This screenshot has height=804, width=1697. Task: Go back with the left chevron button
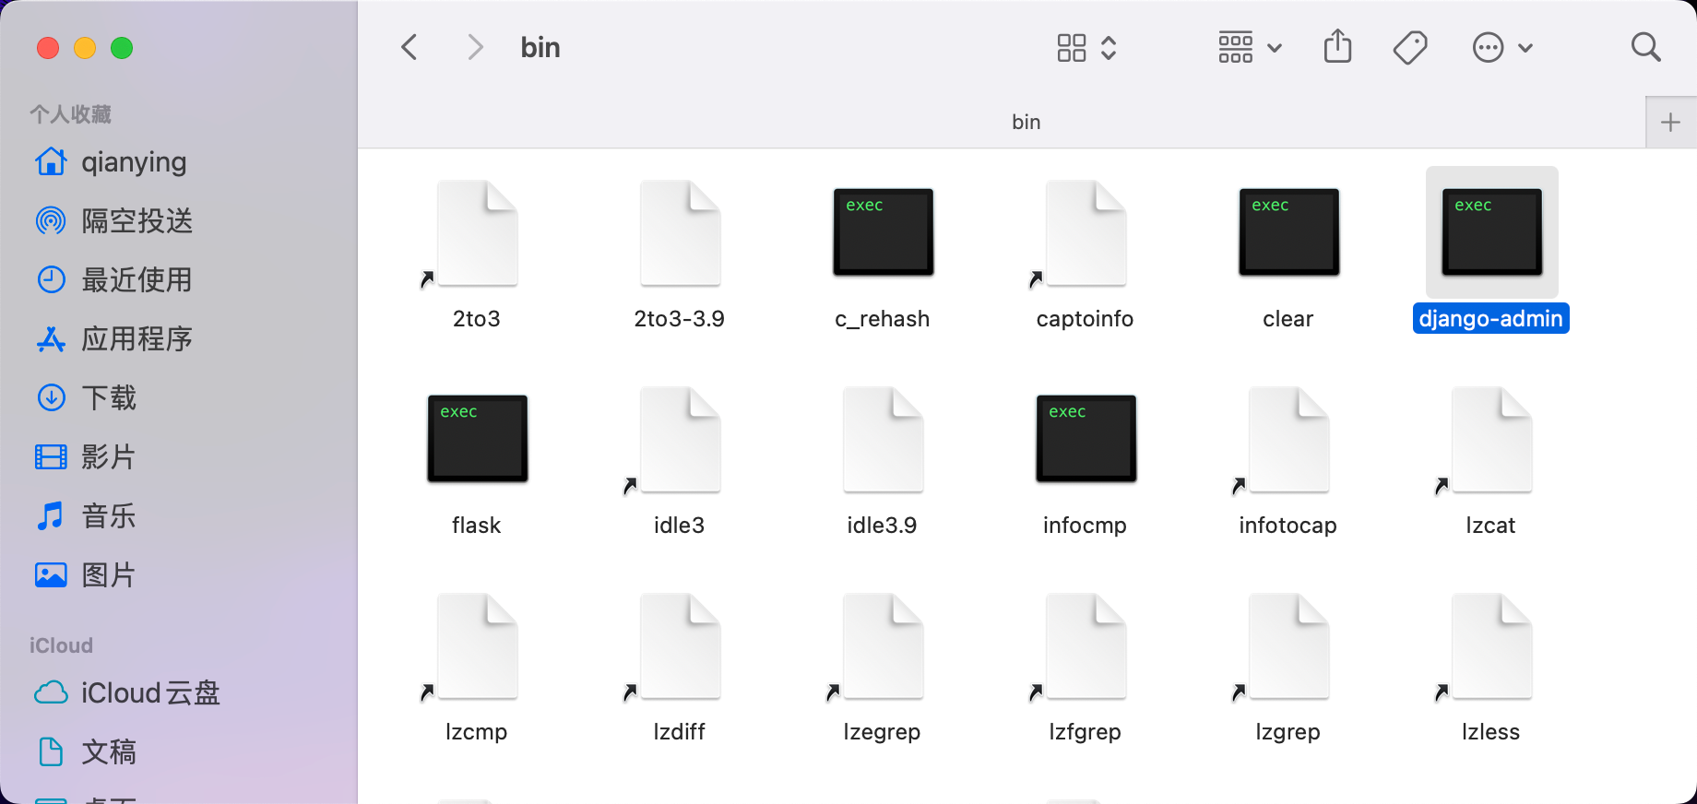tap(409, 47)
